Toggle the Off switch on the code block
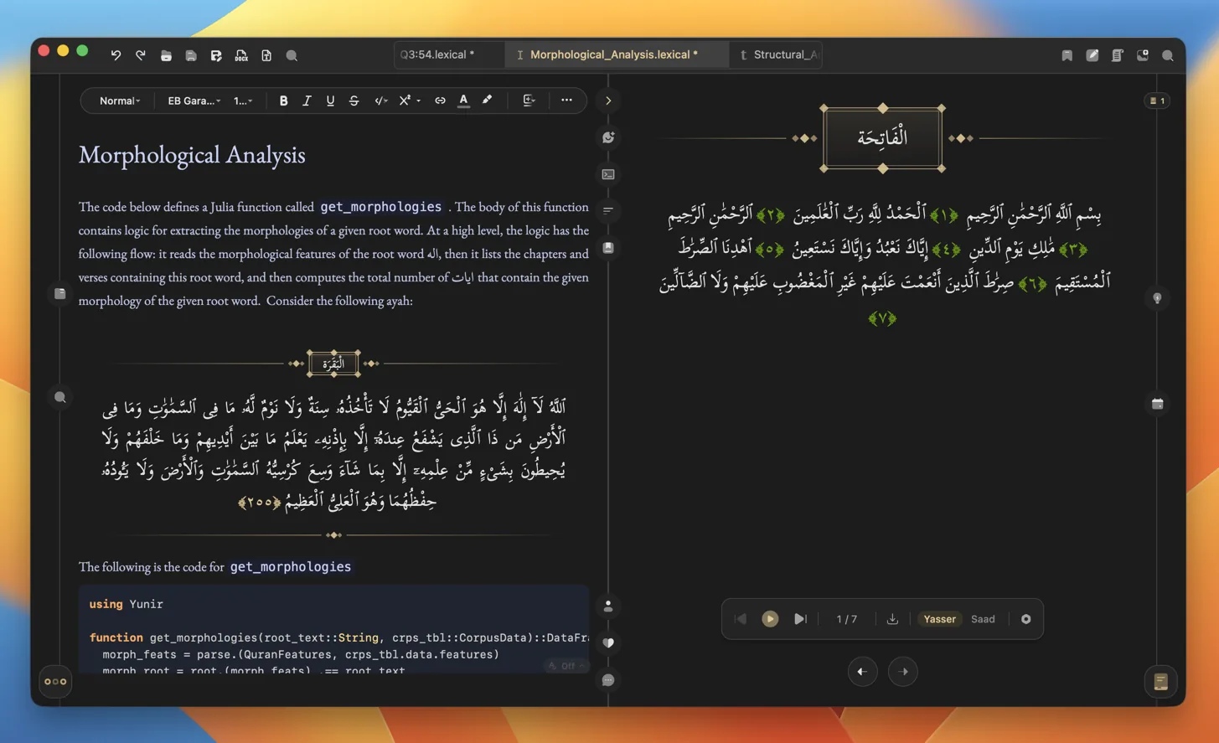The image size is (1219, 743). [567, 666]
